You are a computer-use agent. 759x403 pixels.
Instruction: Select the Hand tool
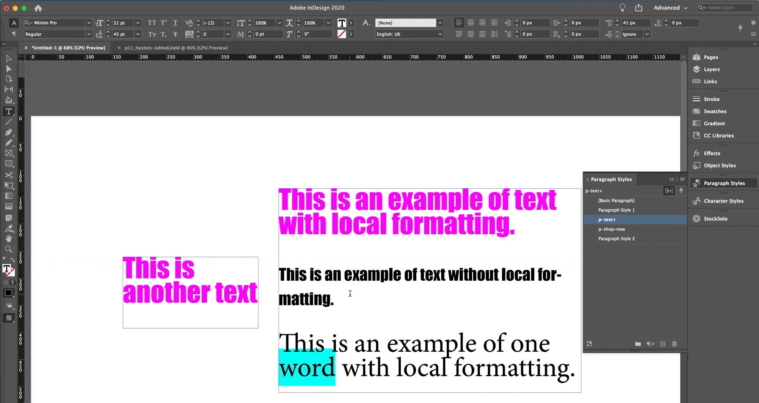(8, 239)
